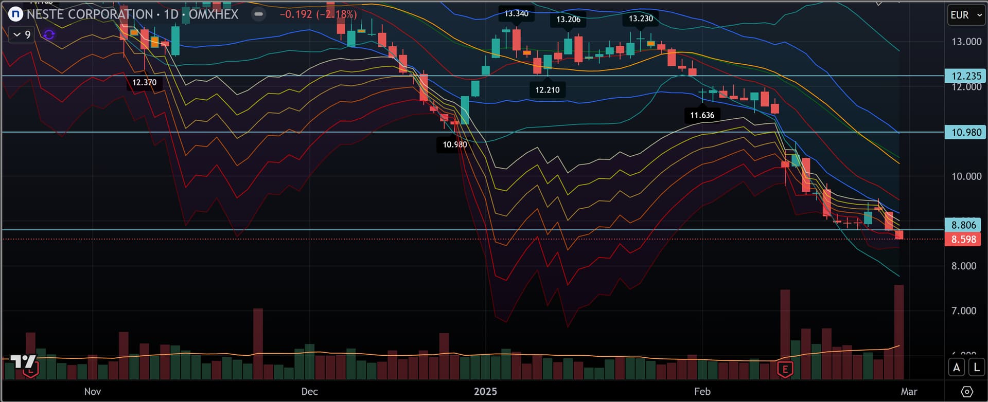
Task: Click the 13.230 pivot high label
Action: (641, 19)
